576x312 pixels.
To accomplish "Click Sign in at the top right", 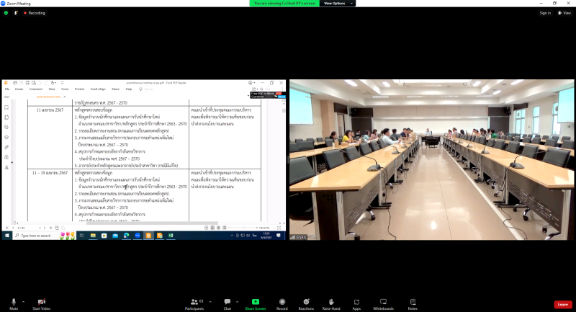I will tap(544, 13).
